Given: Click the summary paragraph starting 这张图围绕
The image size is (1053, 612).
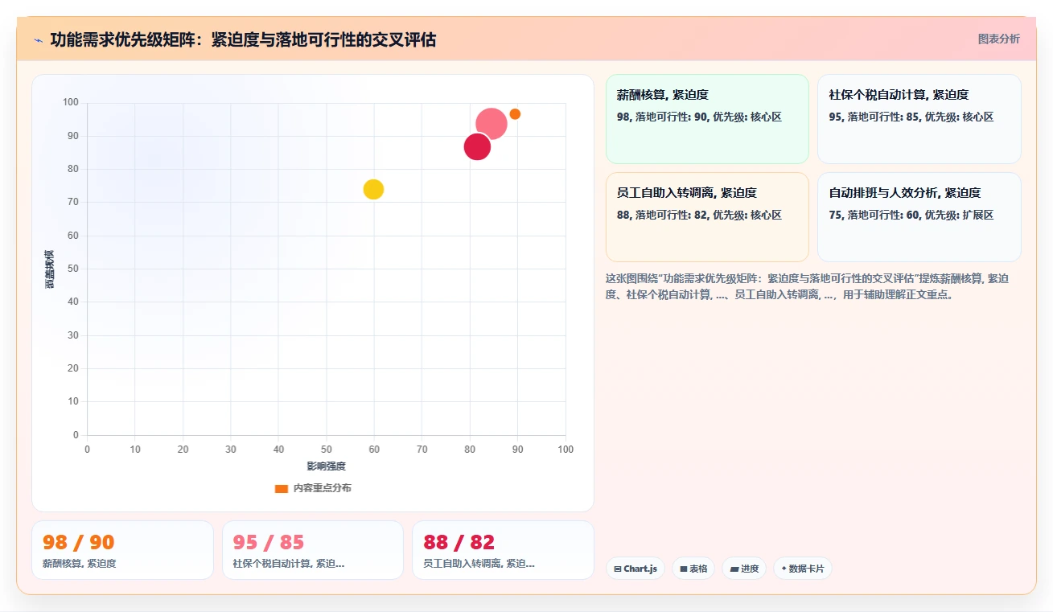Looking at the screenshot, I should point(808,286).
